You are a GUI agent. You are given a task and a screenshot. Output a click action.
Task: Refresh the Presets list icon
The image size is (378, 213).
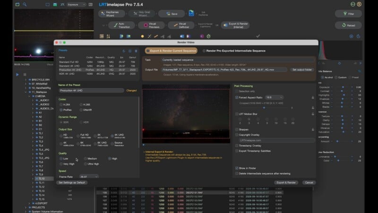(124, 51)
